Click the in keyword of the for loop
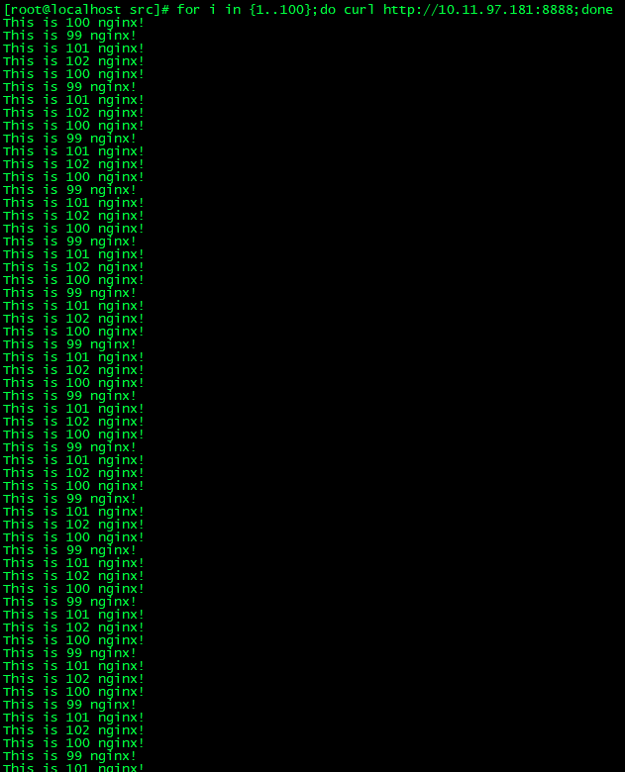Image resolution: width=625 pixels, height=772 pixels. click(233, 9)
